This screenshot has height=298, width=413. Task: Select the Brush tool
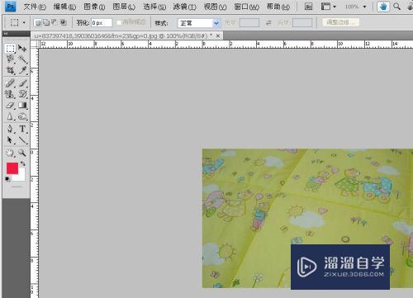pos(22,83)
